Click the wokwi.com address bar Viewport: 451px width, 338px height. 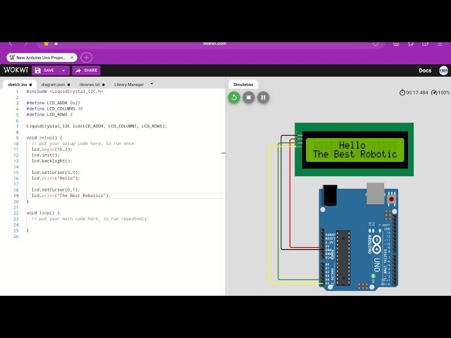[x=211, y=44]
